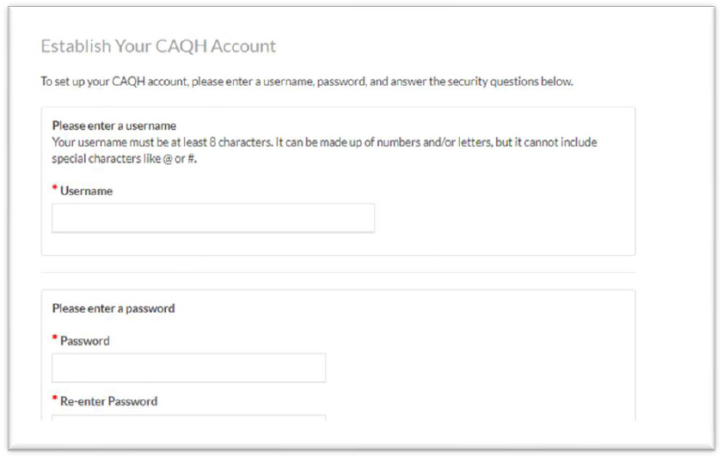The height and width of the screenshot is (463, 723).
Task: Focus the Password input field
Action: point(188,368)
